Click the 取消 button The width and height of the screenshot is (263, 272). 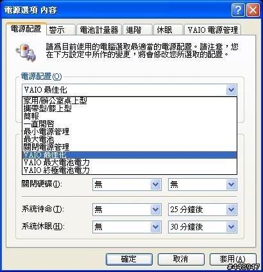(181, 259)
